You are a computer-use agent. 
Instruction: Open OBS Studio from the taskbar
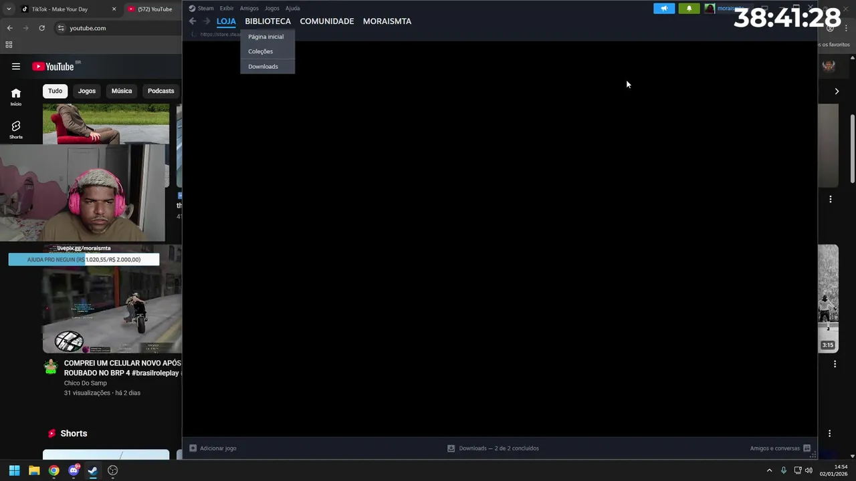point(112,470)
